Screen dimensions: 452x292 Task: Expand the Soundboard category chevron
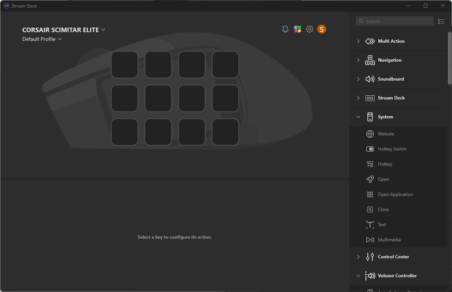point(358,79)
